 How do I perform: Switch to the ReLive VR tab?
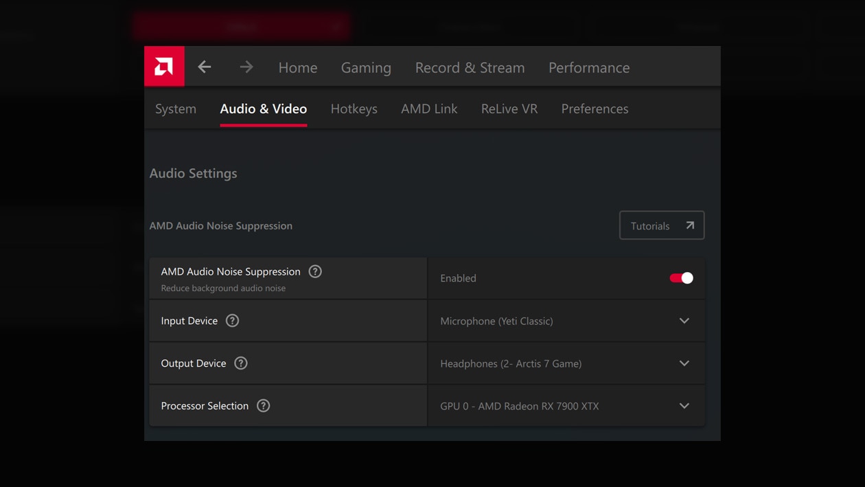click(509, 109)
